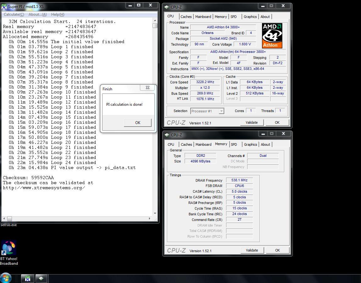Click the Code Name value Orleans

tap(208, 33)
